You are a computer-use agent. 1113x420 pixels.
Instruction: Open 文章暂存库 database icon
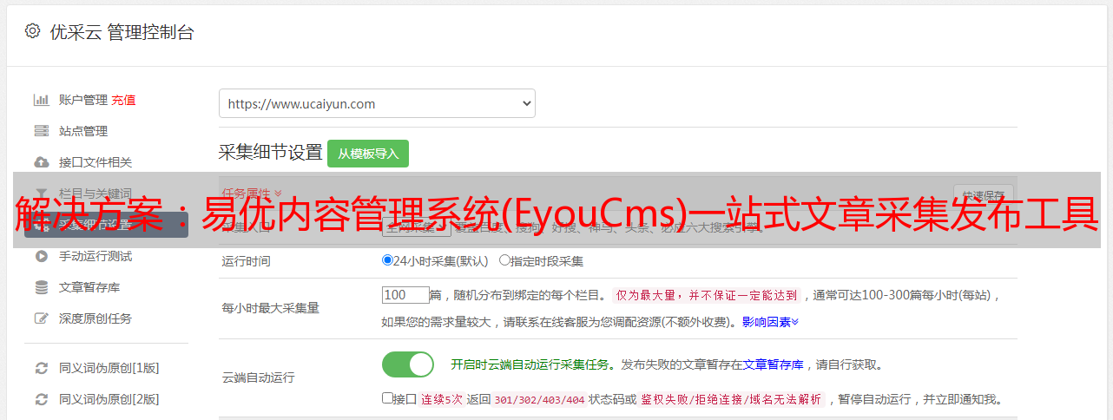coord(41,287)
